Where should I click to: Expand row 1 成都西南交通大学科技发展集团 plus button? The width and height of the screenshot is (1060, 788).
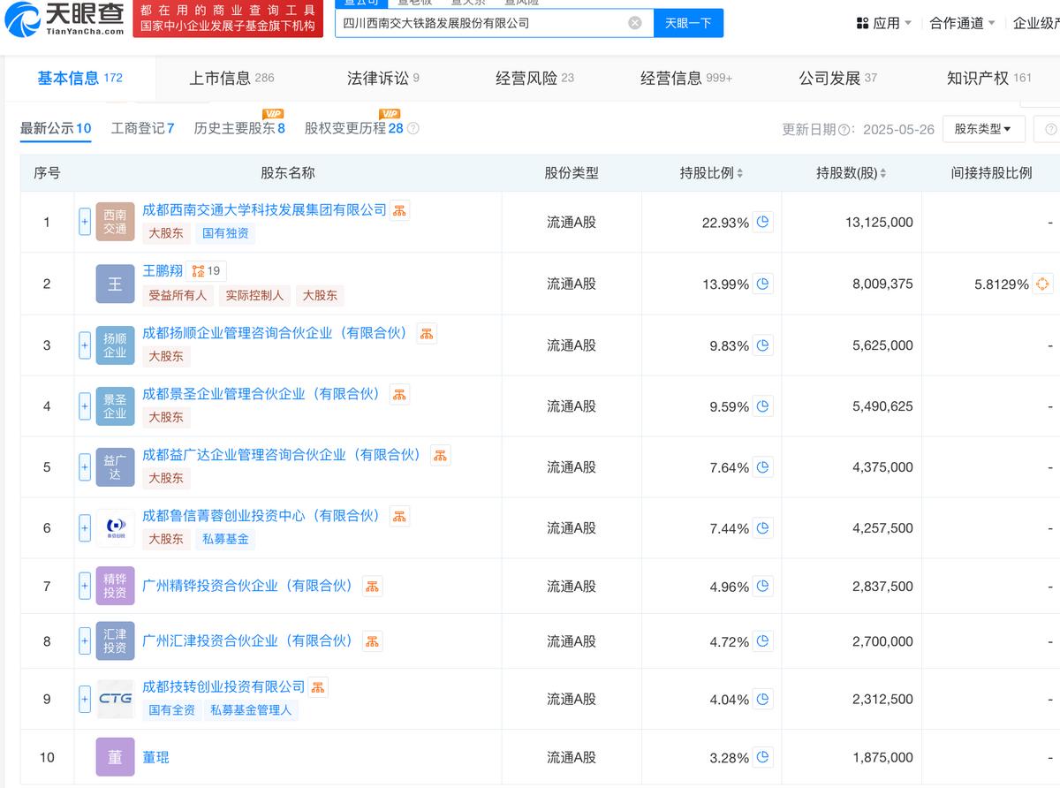pyautogui.click(x=85, y=222)
